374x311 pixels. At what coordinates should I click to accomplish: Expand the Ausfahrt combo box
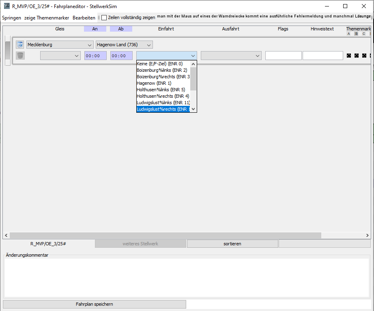tap(231, 56)
